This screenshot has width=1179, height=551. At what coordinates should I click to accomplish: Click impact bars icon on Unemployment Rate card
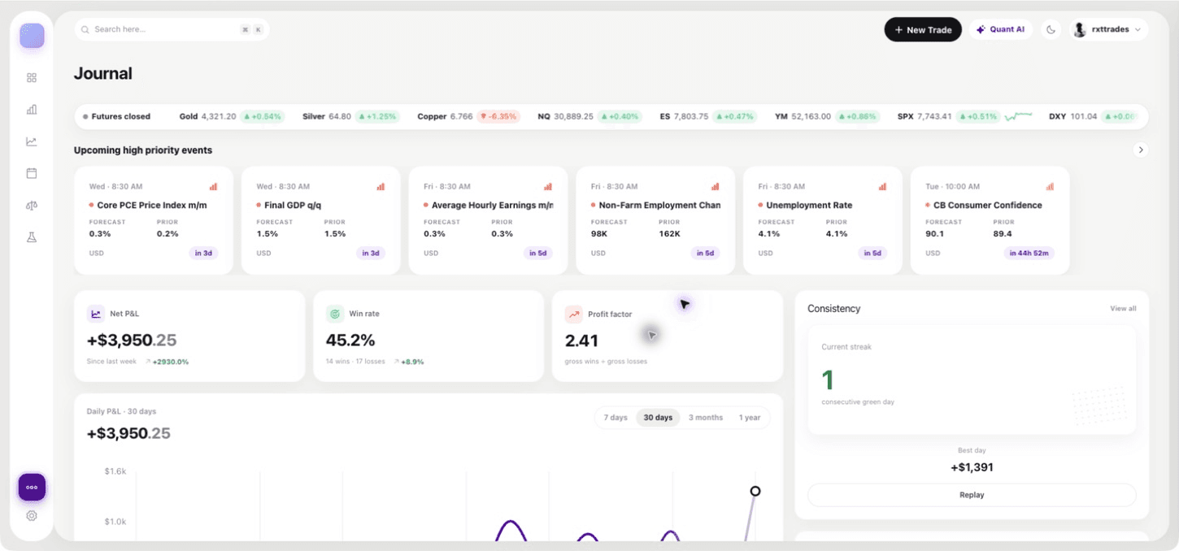882,186
